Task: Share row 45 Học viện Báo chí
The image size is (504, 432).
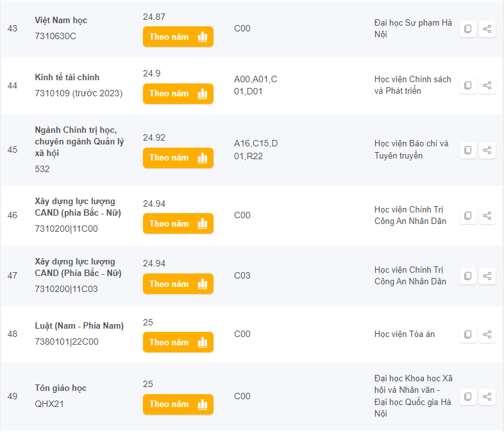Action: coord(487,150)
